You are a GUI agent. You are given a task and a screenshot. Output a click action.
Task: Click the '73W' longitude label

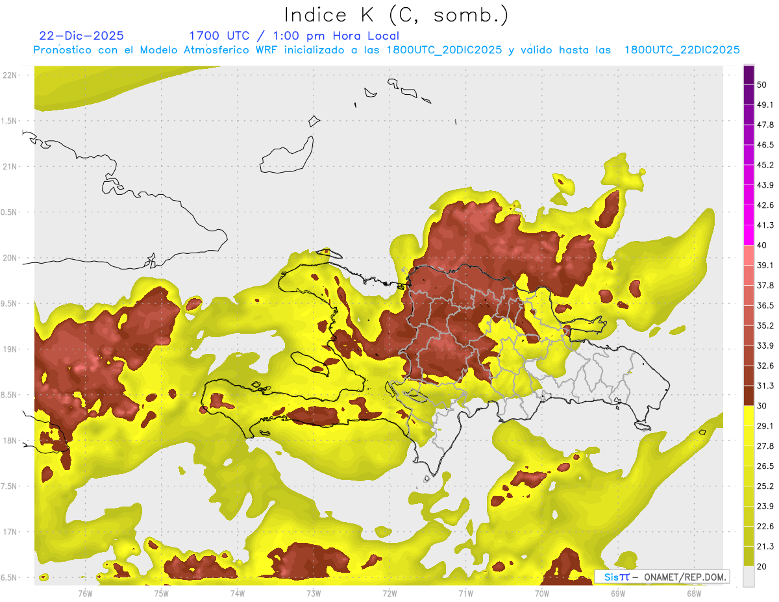(x=314, y=593)
